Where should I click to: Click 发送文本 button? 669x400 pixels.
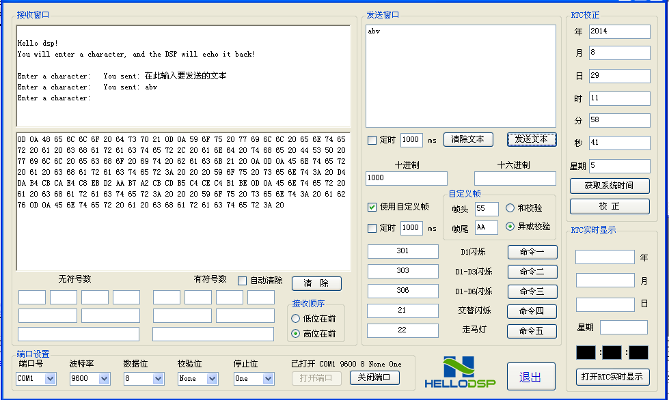pyautogui.click(x=532, y=139)
